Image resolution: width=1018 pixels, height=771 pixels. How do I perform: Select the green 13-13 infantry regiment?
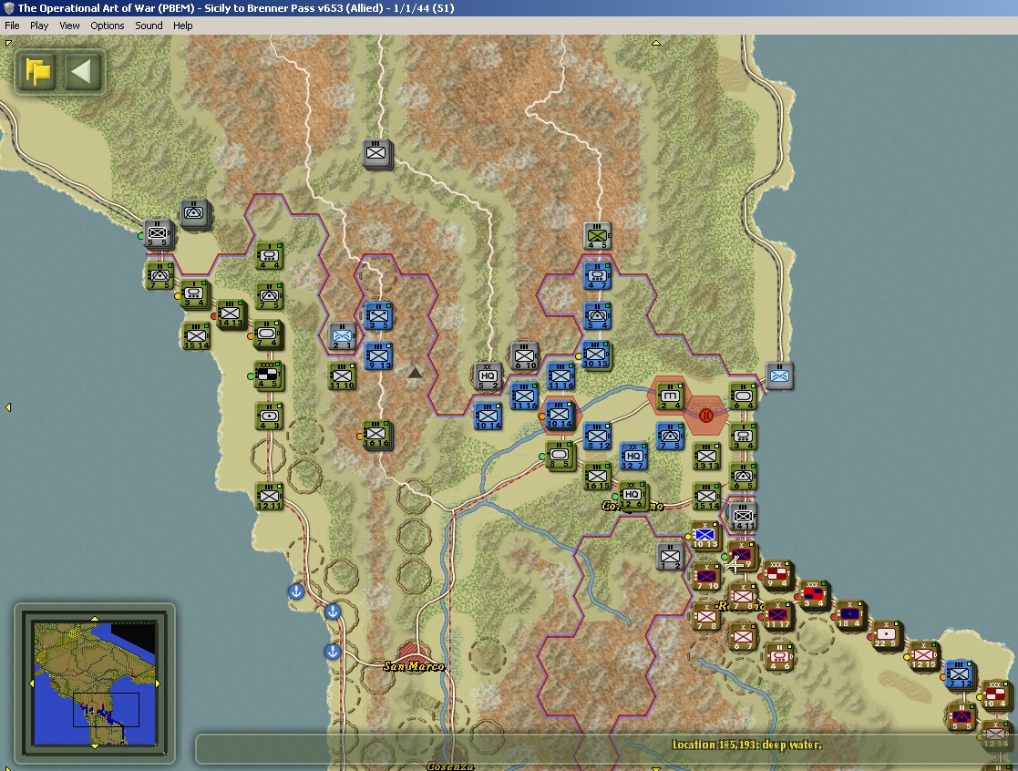[706, 457]
